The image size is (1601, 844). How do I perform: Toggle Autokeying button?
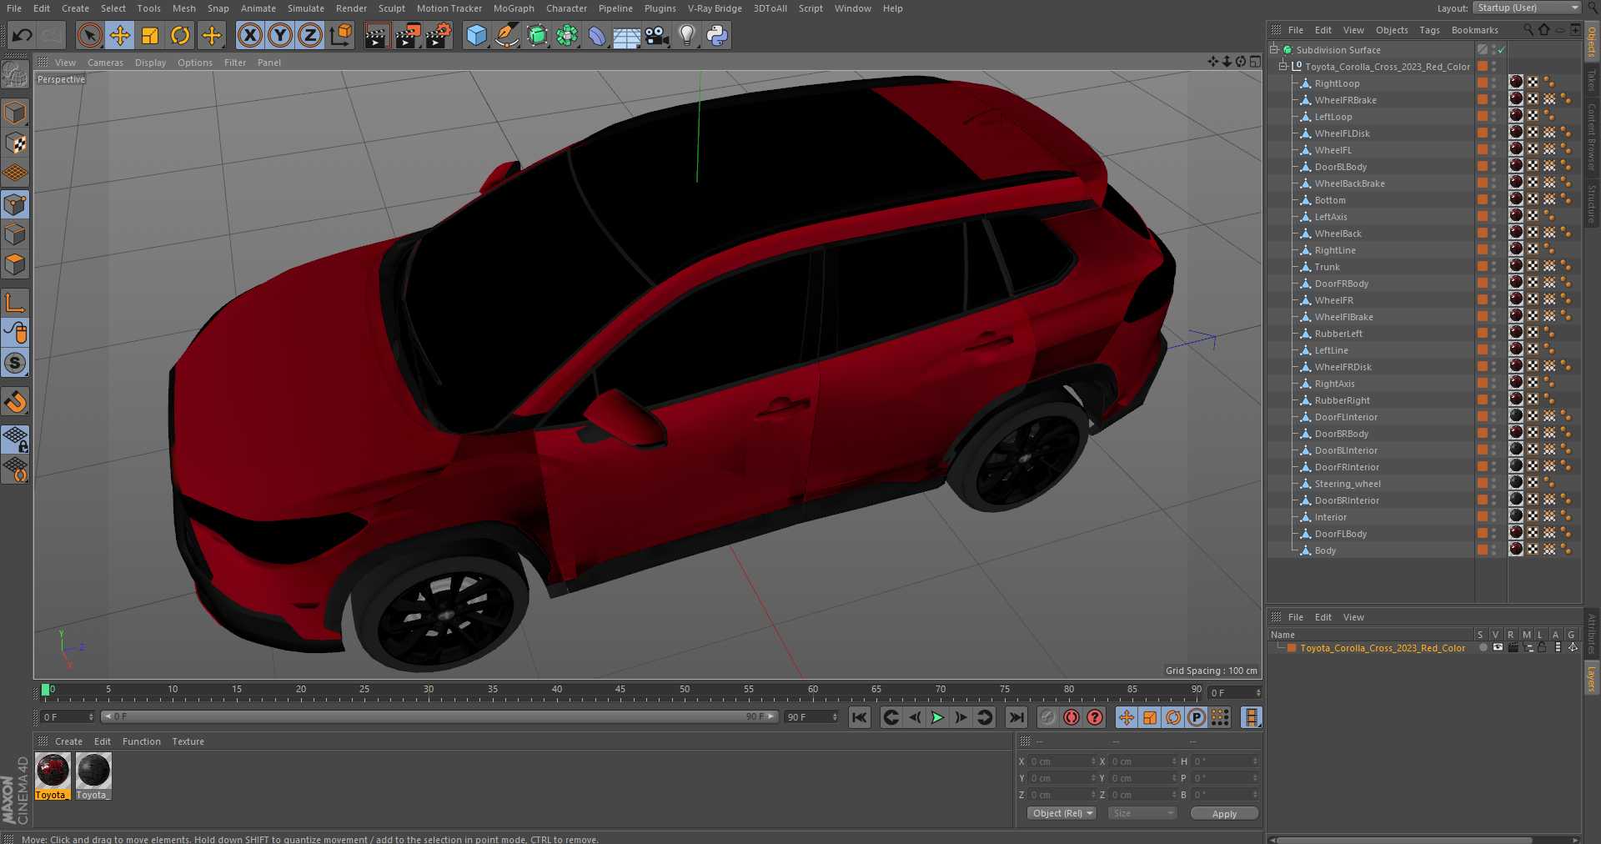pyautogui.click(x=1072, y=717)
